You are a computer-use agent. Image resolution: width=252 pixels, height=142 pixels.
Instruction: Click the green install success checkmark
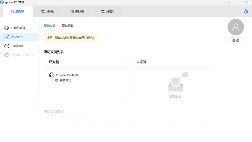tap(57, 80)
